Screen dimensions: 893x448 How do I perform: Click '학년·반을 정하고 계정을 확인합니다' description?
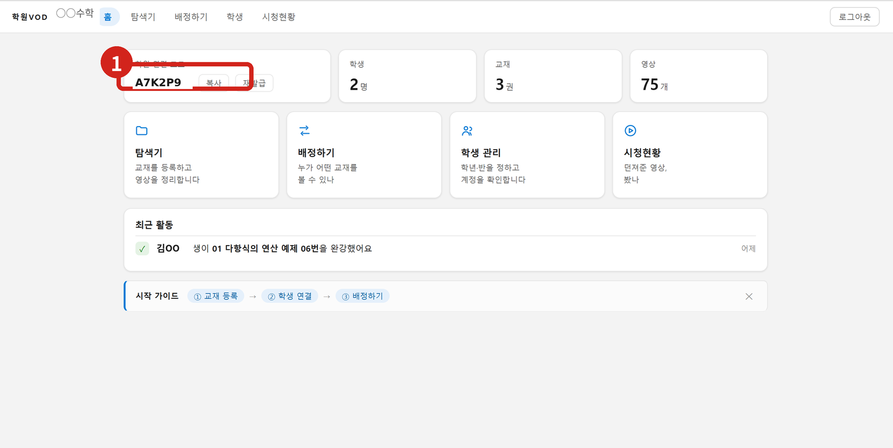click(493, 174)
